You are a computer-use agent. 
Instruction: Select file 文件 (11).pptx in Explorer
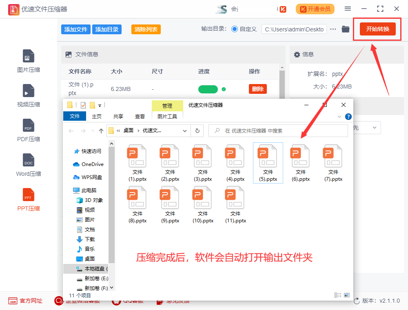(235, 205)
